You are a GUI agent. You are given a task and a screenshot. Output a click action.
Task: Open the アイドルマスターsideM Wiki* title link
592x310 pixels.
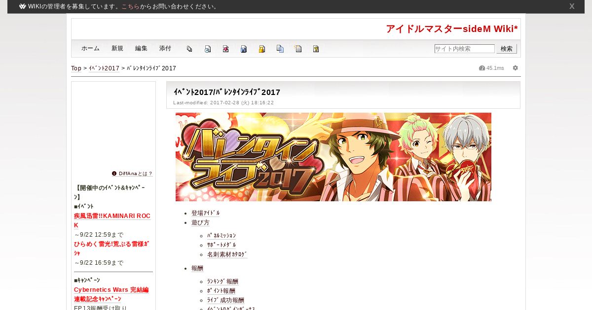[x=452, y=29]
